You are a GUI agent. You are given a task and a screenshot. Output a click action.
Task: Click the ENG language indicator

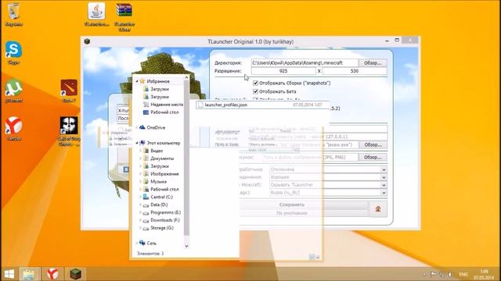[463, 274]
